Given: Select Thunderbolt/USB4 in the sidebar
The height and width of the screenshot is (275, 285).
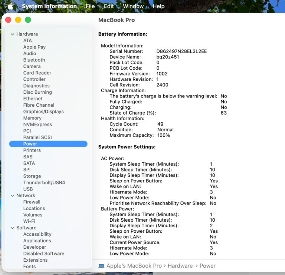Looking at the screenshot, I should click(x=44, y=182).
